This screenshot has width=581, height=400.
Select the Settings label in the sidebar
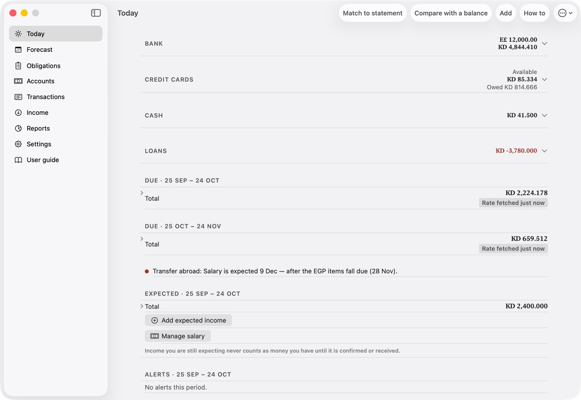coord(39,144)
